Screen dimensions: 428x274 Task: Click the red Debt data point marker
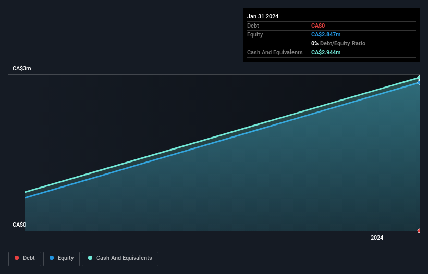click(x=419, y=231)
